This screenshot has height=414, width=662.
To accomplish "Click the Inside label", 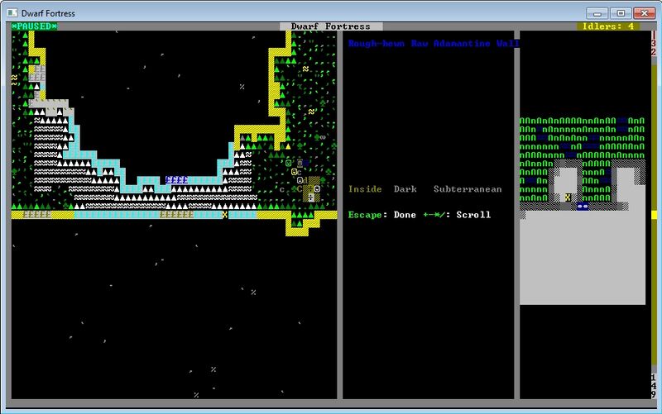I will tap(365, 189).
